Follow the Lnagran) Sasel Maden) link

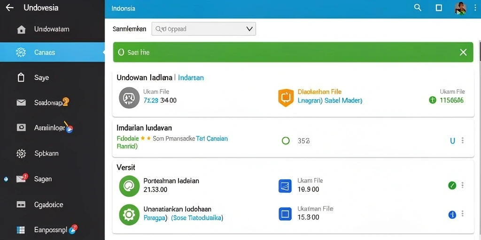click(330, 100)
